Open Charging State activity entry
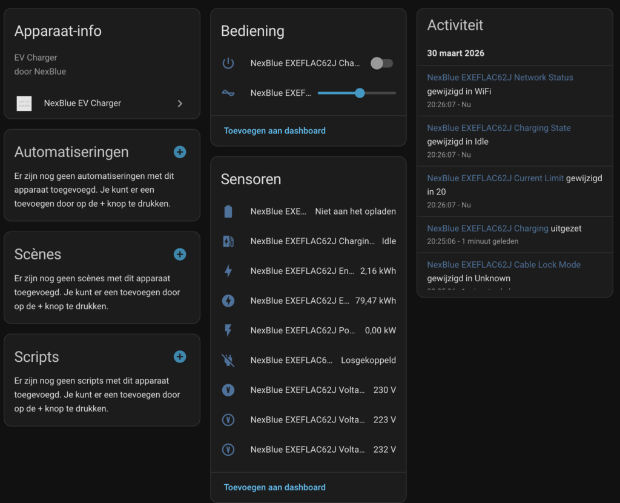The image size is (620, 503). [x=498, y=128]
